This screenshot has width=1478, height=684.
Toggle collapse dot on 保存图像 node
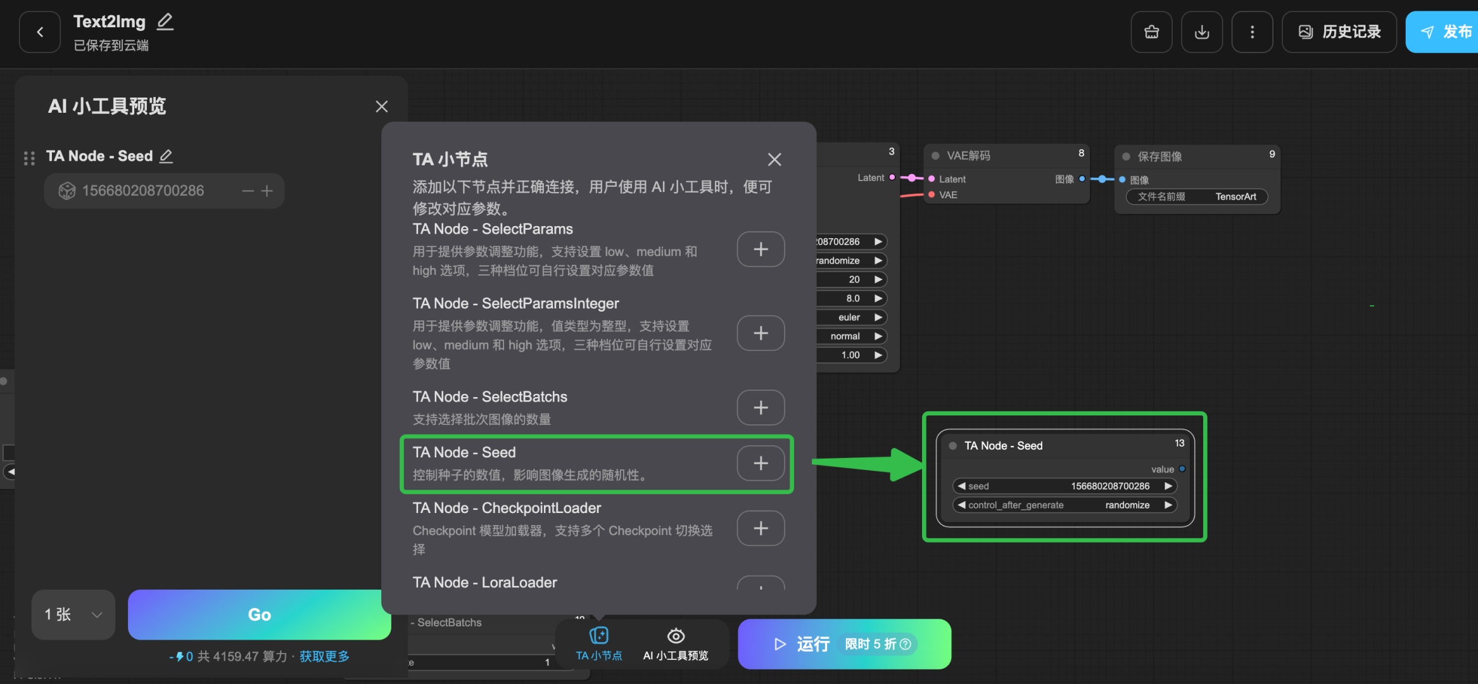click(1126, 156)
